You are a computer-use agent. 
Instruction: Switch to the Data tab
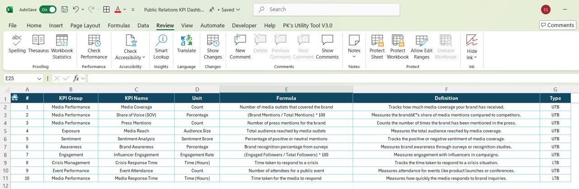143,26
